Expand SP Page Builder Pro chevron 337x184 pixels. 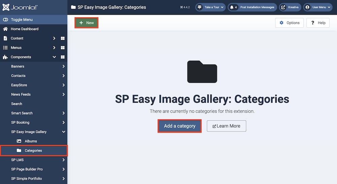(x=63, y=169)
